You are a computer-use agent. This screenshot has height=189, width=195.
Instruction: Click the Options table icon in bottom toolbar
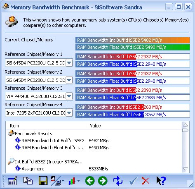pyautogui.click(x=13, y=181)
